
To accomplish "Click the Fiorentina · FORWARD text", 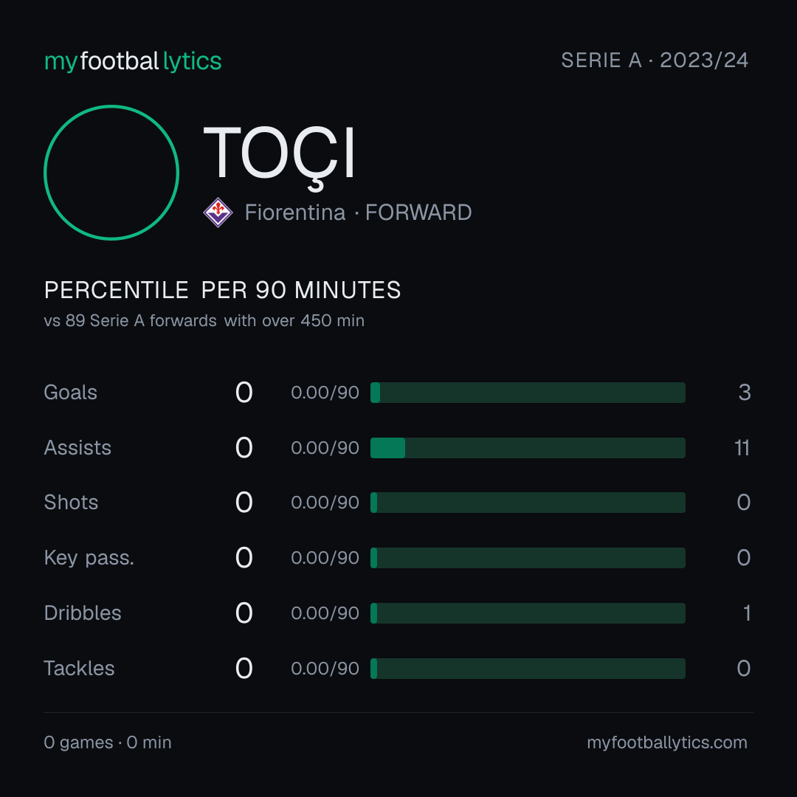I will coord(359,213).
